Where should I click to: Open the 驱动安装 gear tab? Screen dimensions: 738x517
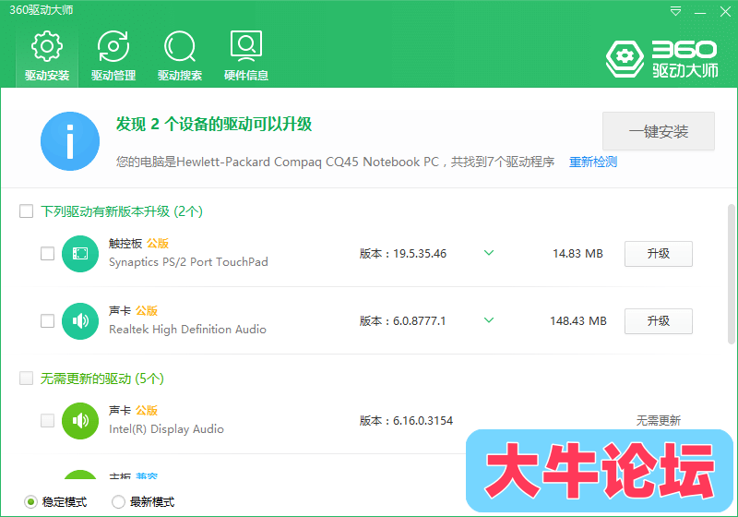(47, 56)
